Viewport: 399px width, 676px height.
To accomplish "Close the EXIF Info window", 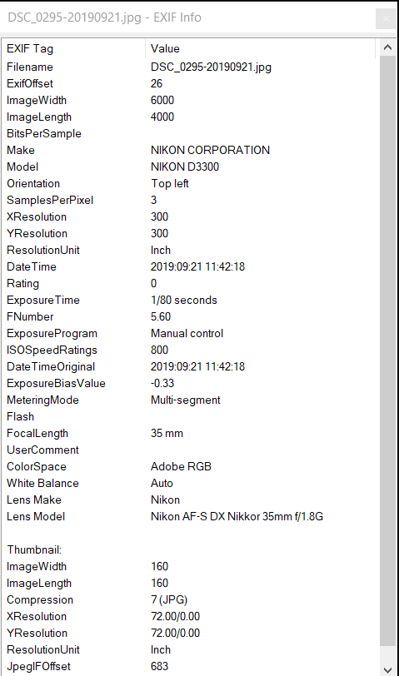I will coord(386,18).
